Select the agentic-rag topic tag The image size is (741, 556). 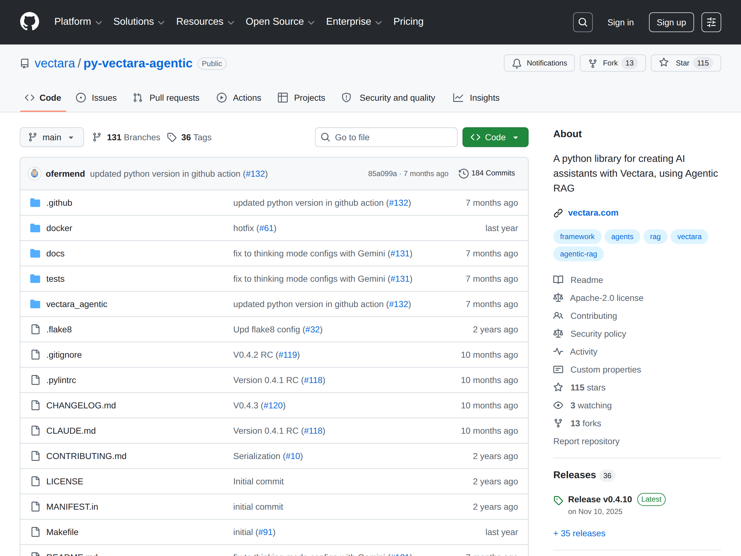[x=578, y=254]
